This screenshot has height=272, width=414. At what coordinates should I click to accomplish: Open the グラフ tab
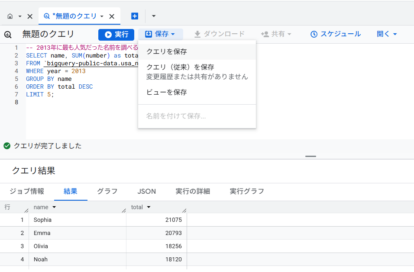point(107,191)
